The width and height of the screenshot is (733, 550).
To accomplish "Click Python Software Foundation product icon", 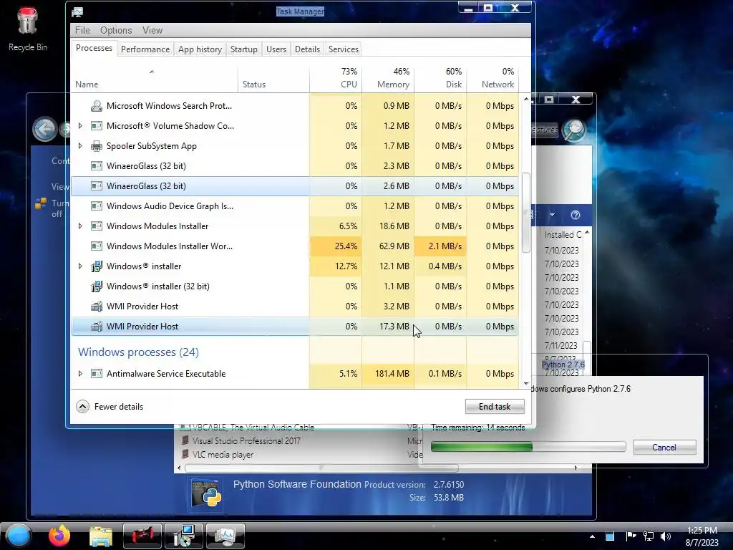I will click(206, 493).
